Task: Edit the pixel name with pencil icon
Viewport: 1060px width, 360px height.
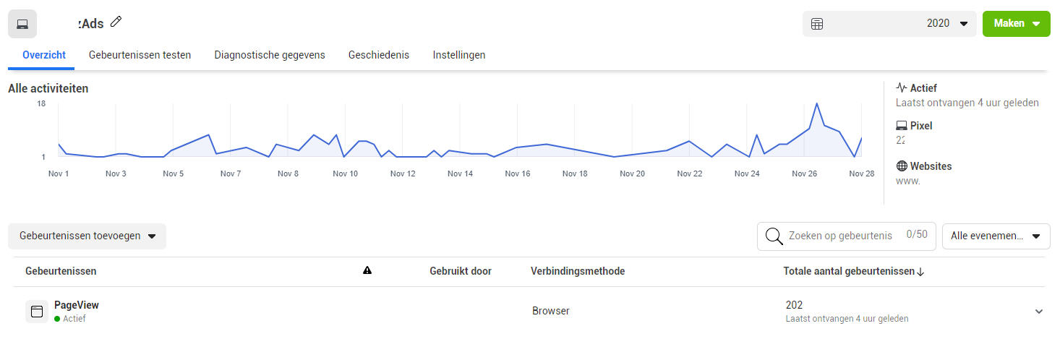Action: [x=116, y=22]
